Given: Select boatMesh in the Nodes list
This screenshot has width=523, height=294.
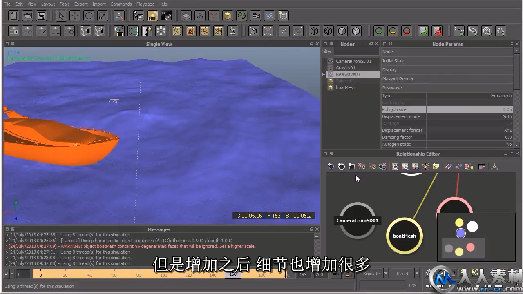Looking at the screenshot, I should coord(345,87).
